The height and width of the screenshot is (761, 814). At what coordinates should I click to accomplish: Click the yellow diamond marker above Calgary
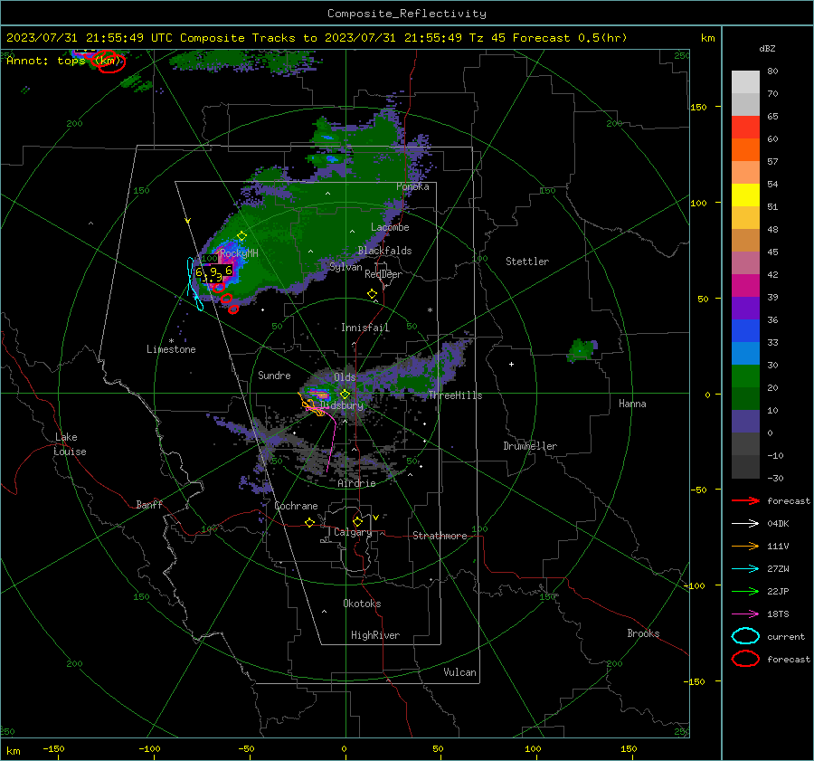coord(357,521)
